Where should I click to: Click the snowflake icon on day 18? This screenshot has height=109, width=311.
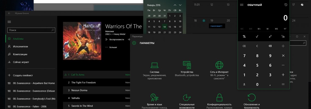[x=204, y=21]
